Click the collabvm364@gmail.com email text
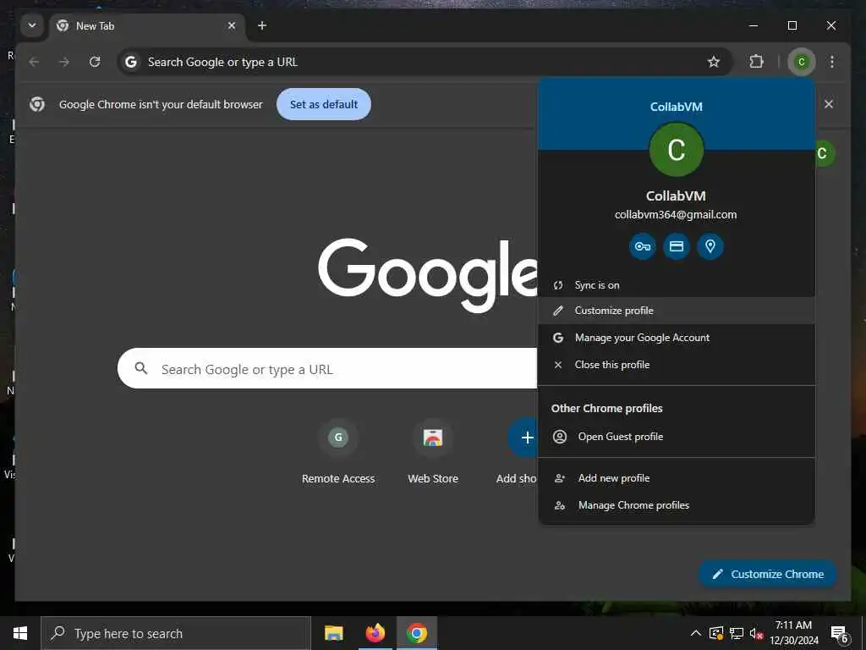This screenshot has height=650, width=866. tap(676, 214)
